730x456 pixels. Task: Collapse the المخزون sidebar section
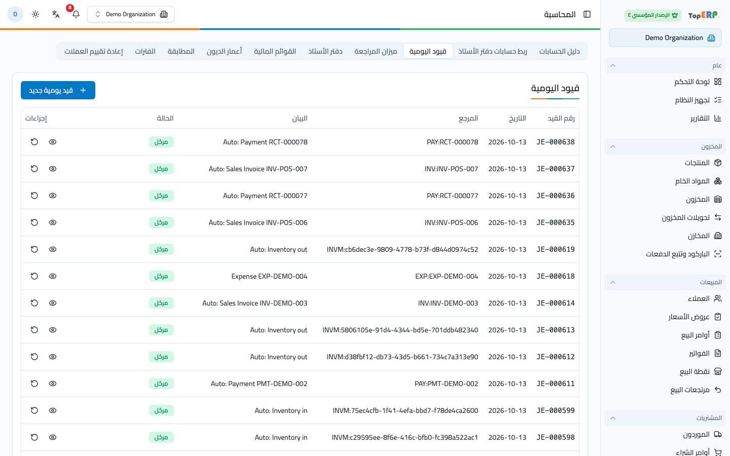[665, 146]
